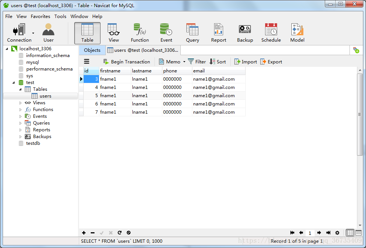This screenshot has height=248, width=366.
Task: Select the performance_schema database
Action: pos(45,69)
